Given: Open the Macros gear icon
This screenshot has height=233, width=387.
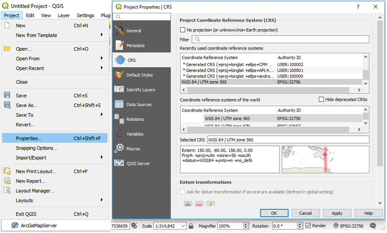Looking at the screenshot, I should [x=119, y=148].
